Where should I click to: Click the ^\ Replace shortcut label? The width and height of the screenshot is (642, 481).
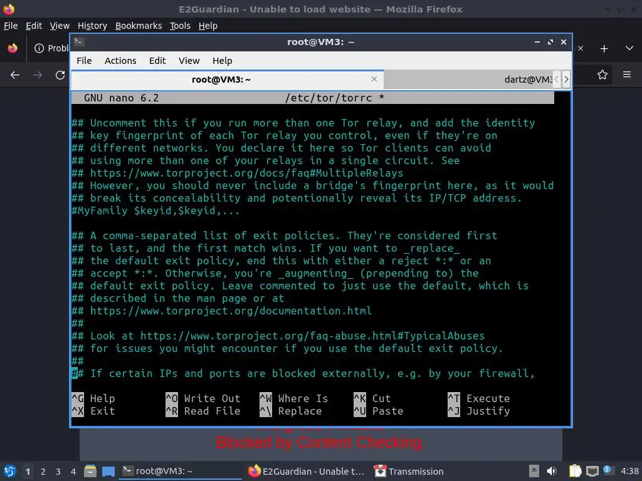[x=291, y=411]
